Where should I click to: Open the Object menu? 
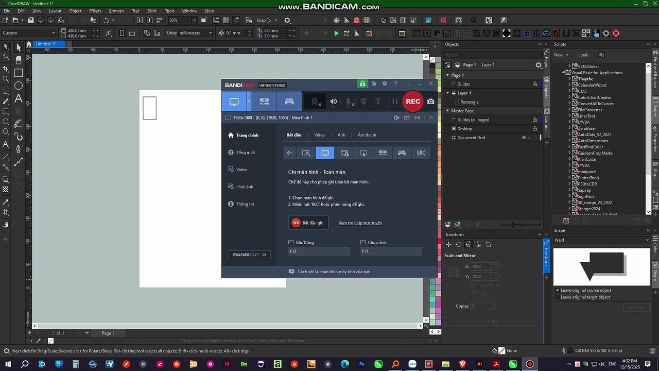click(75, 11)
